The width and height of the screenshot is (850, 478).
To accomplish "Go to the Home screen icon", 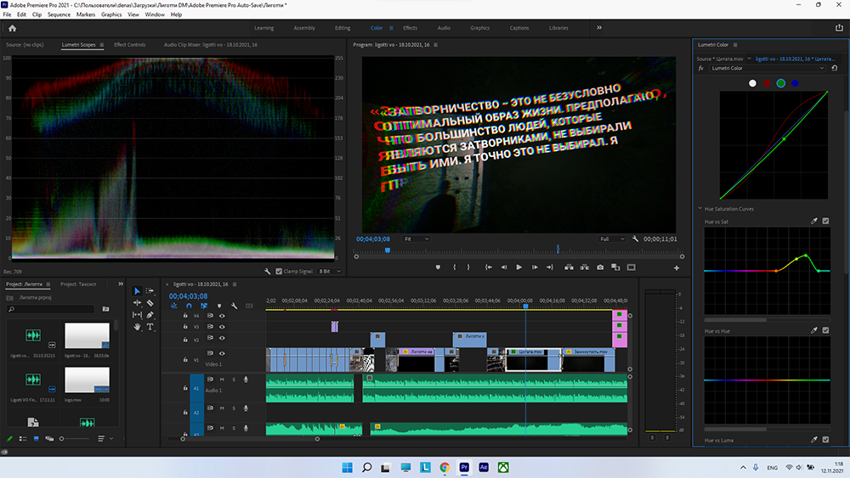I will (12, 28).
